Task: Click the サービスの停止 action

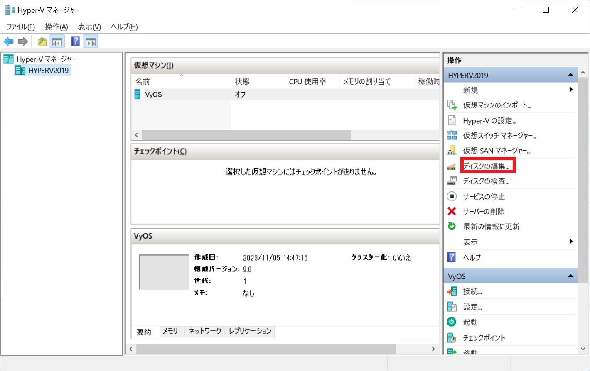Action: tap(484, 196)
